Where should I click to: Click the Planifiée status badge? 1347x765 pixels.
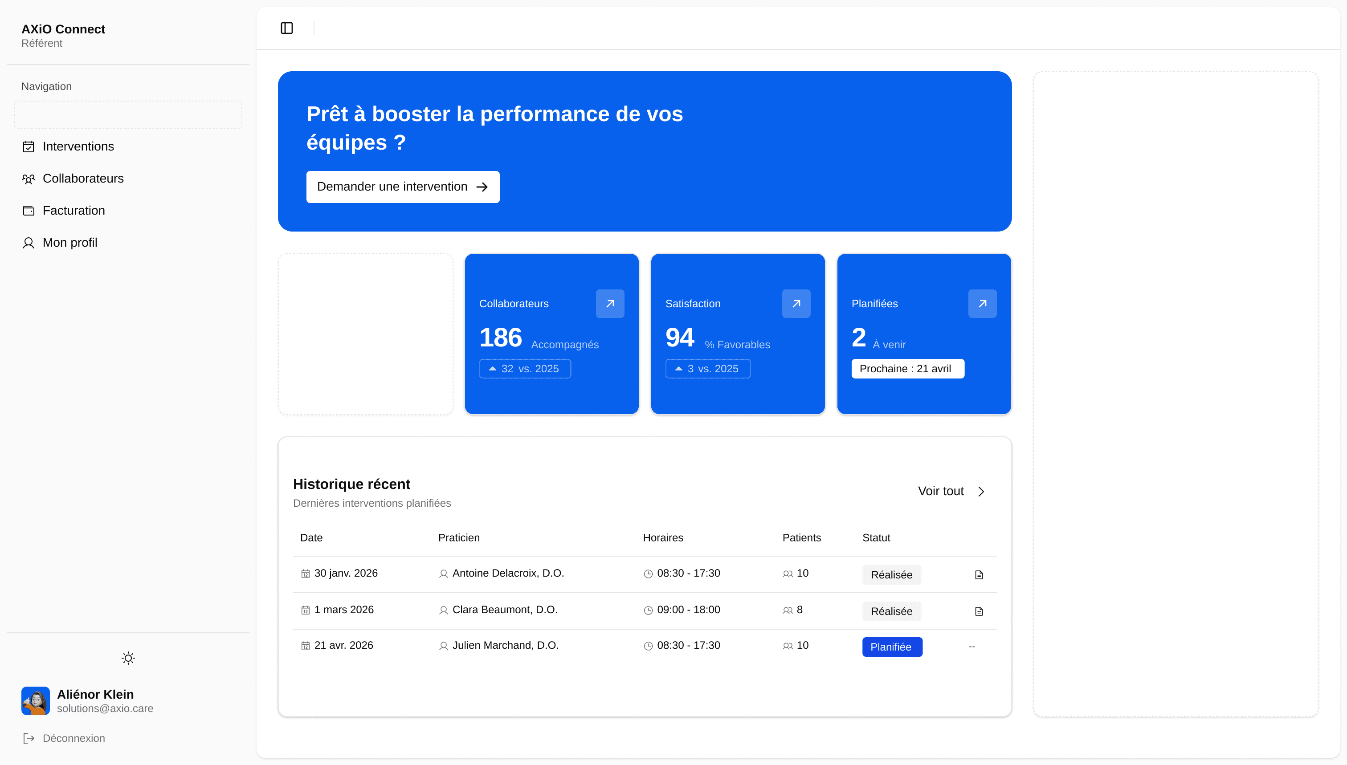(891, 647)
